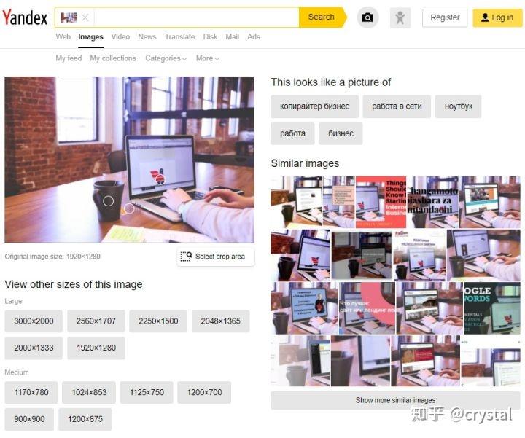Expand the More dropdown
This screenshot has width=525, height=438.
(x=208, y=58)
